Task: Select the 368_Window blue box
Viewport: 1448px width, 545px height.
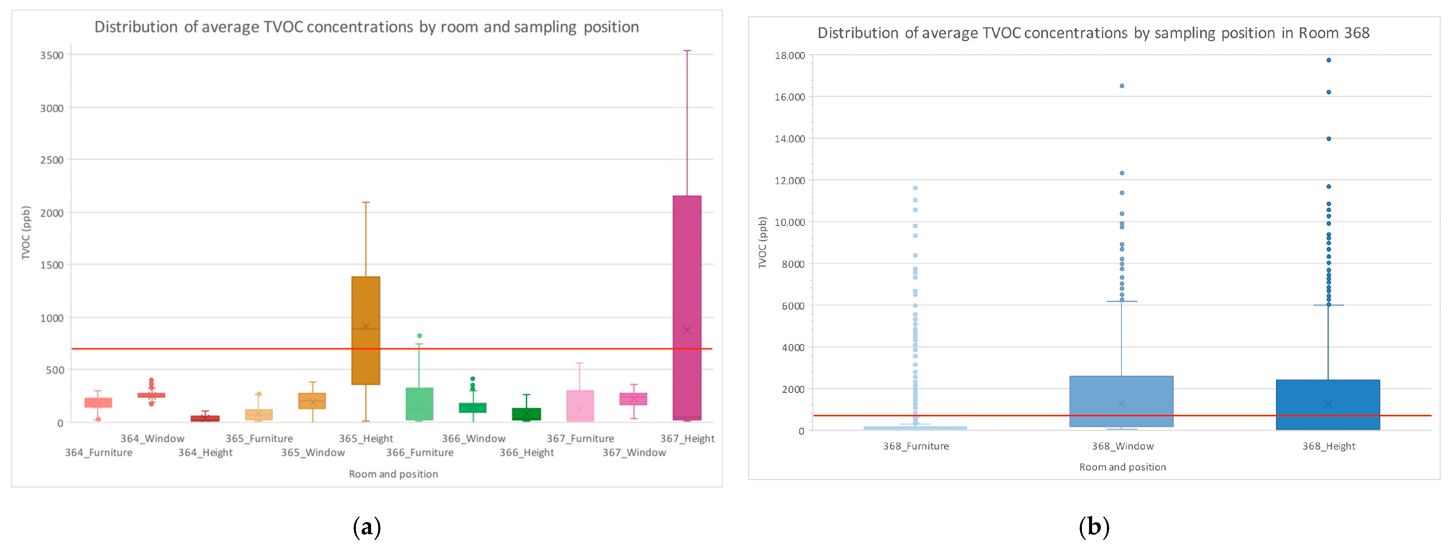Action: coord(1121,388)
